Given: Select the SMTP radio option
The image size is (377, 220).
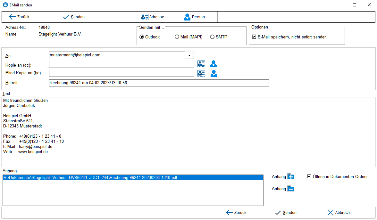Looking at the screenshot, I should [x=219, y=37].
